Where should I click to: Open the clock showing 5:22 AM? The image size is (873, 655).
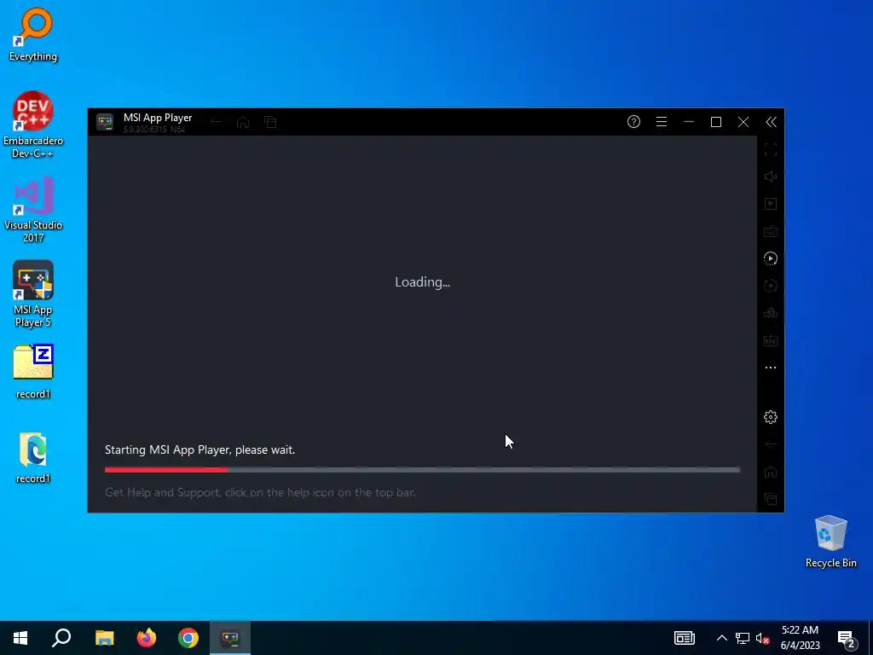[x=800, y=638]
